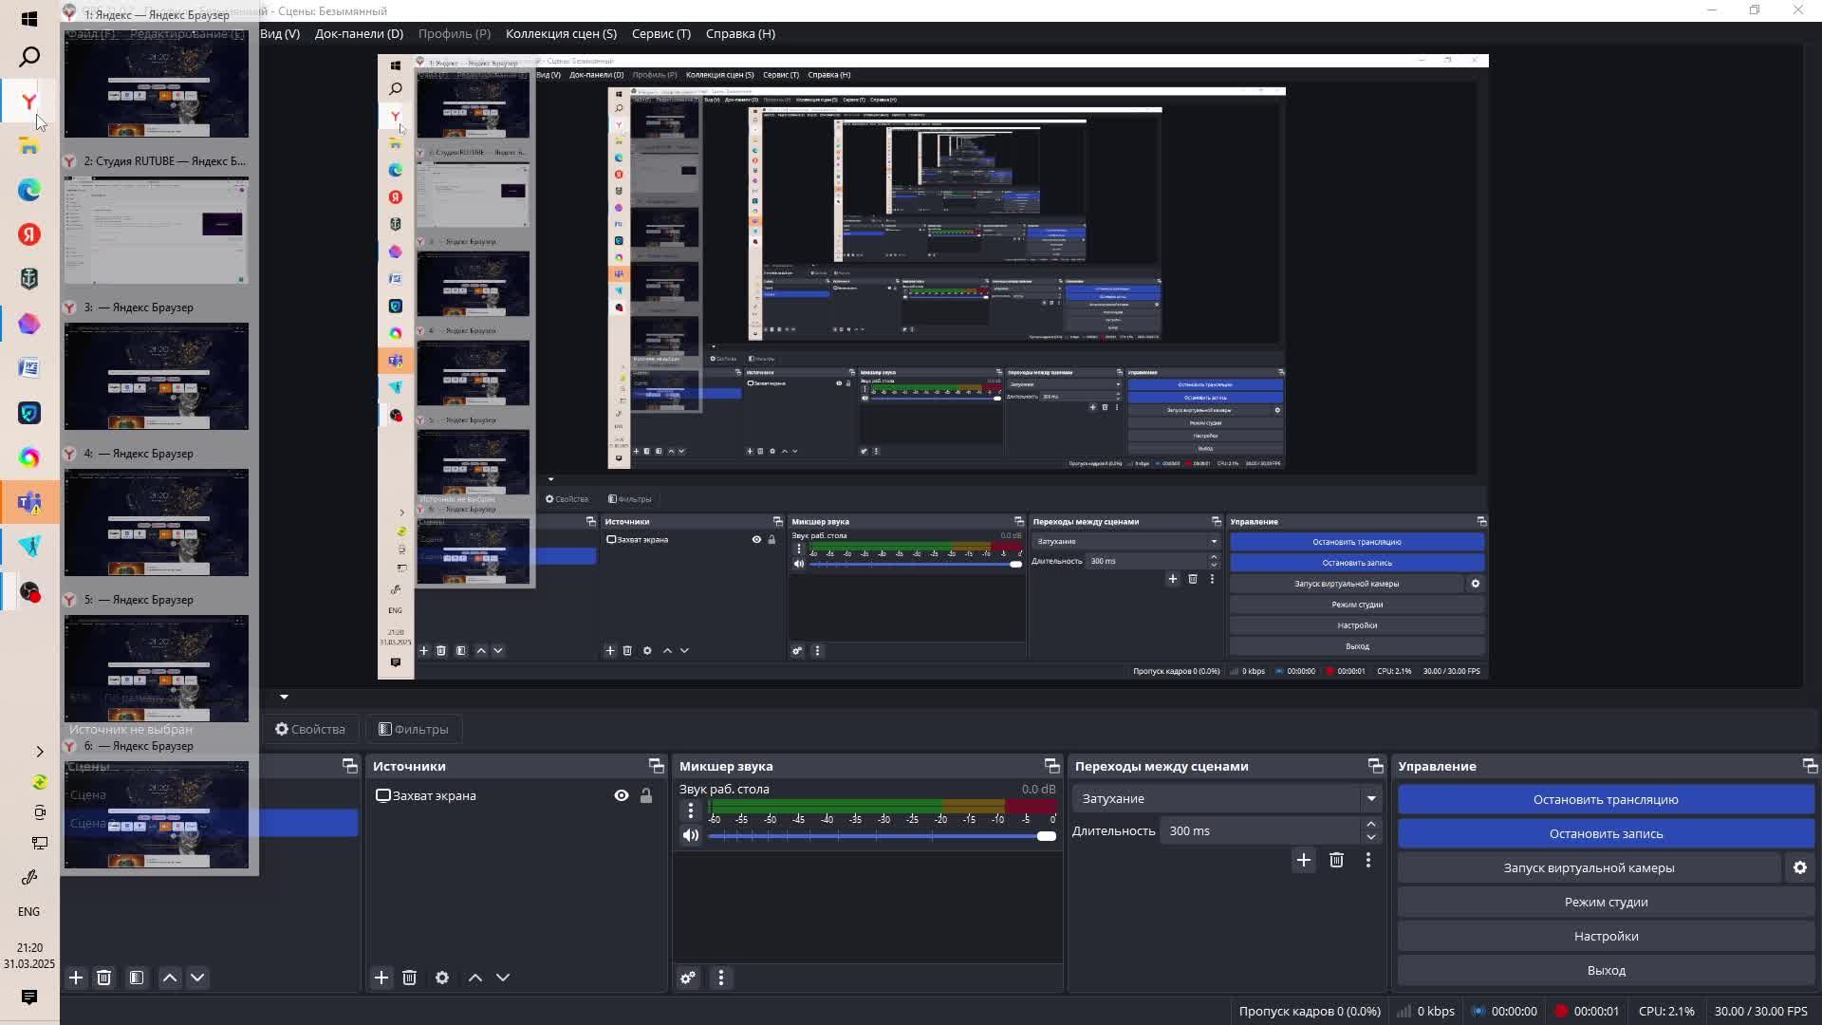Open Настройки from Управление panel
The height and width of the screenshot is (1025, 1822).
[1606, 936]
